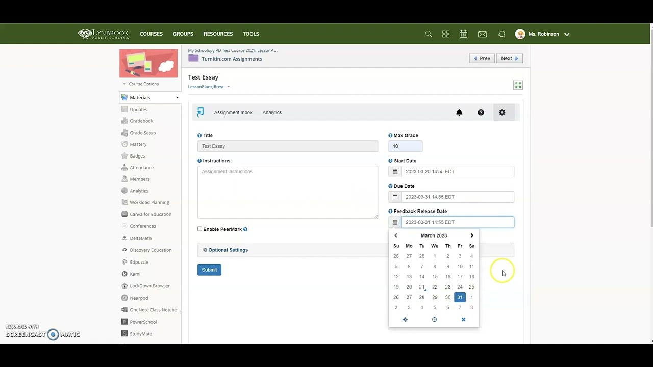Open the messages envelope icon
The height and width of the screenshot is (367, 653).
pyautogui.click(x=482, y=34)
